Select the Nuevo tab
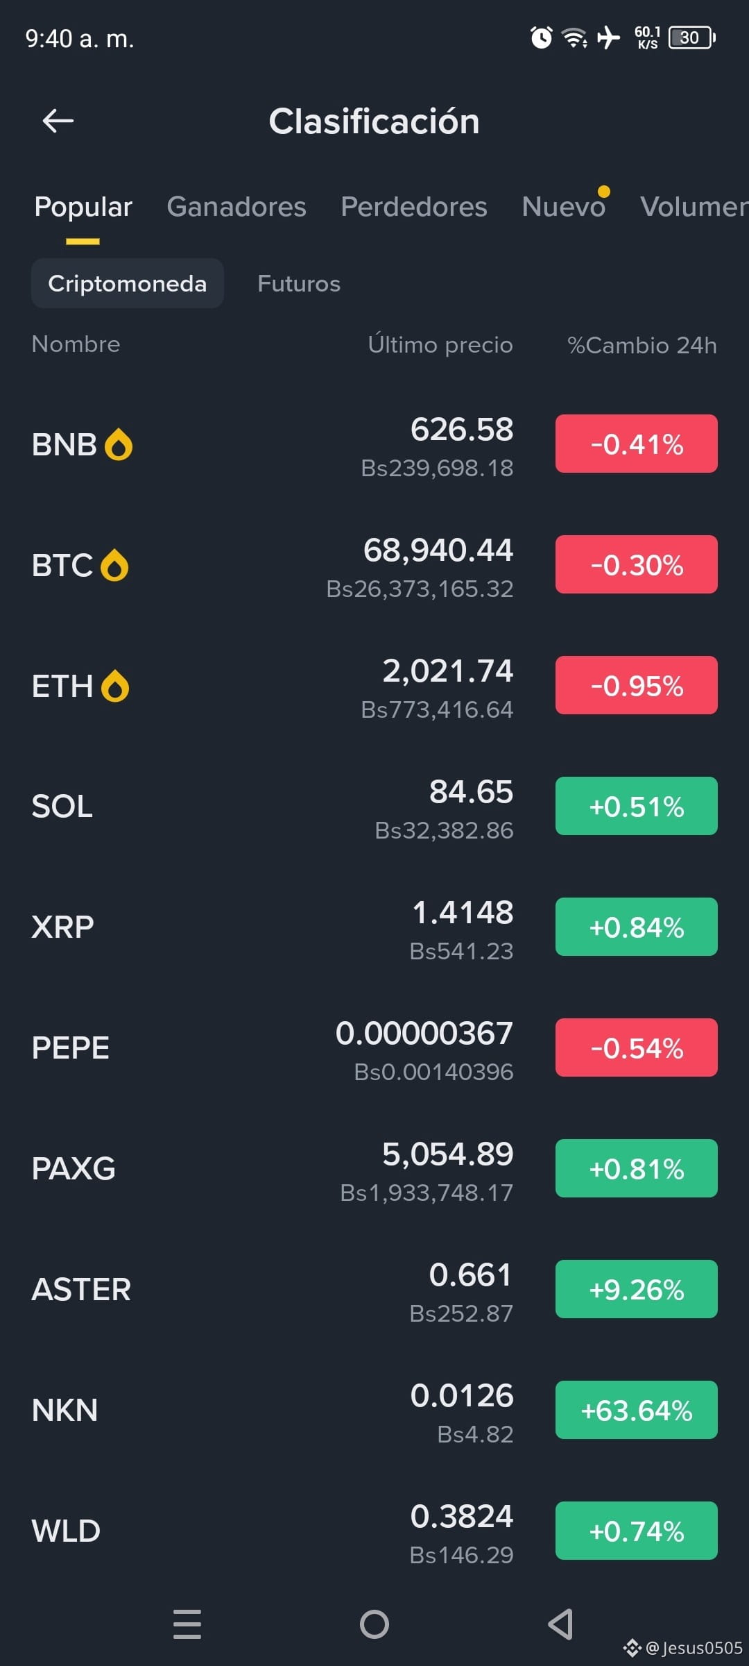This screenshot has height=1666, width=749. coord(564,207)
